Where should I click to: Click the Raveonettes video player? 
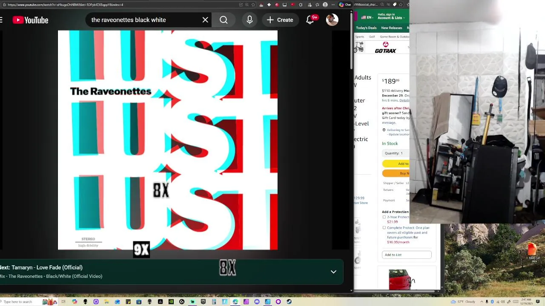[x=168, y=140]
